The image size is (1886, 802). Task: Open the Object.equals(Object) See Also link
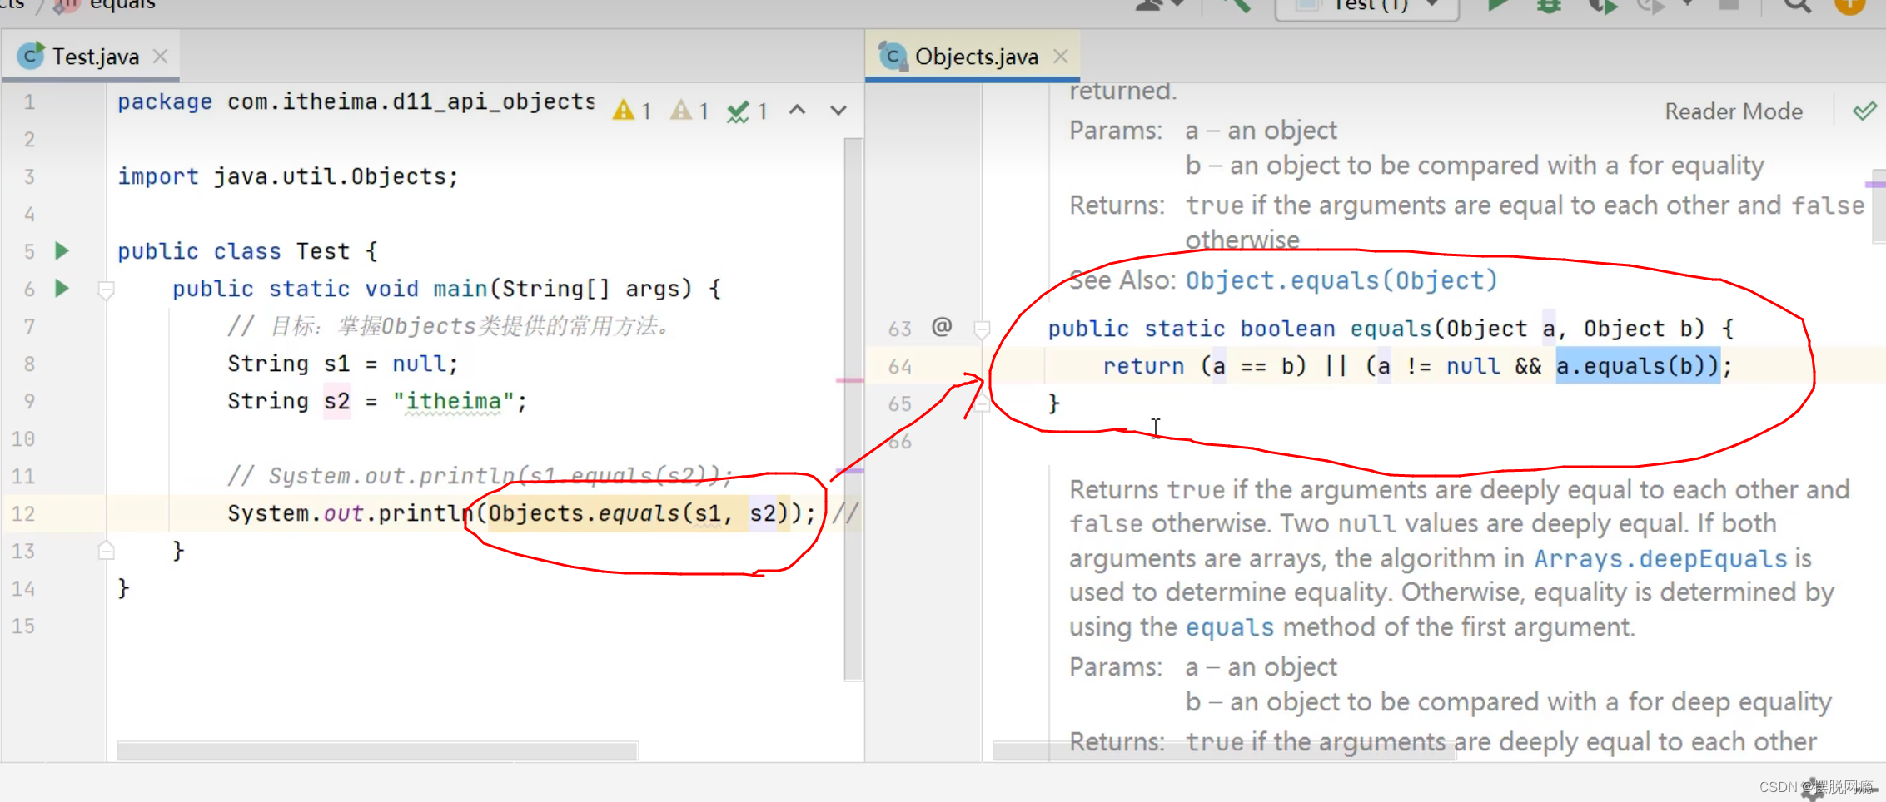[x=1341, y=280]
